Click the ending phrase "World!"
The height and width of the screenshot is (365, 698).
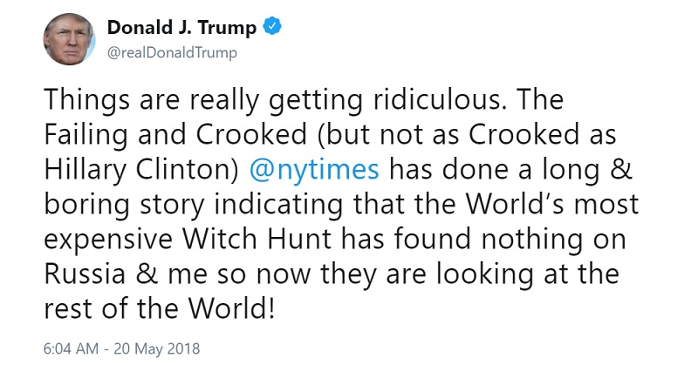coord(231,308)
